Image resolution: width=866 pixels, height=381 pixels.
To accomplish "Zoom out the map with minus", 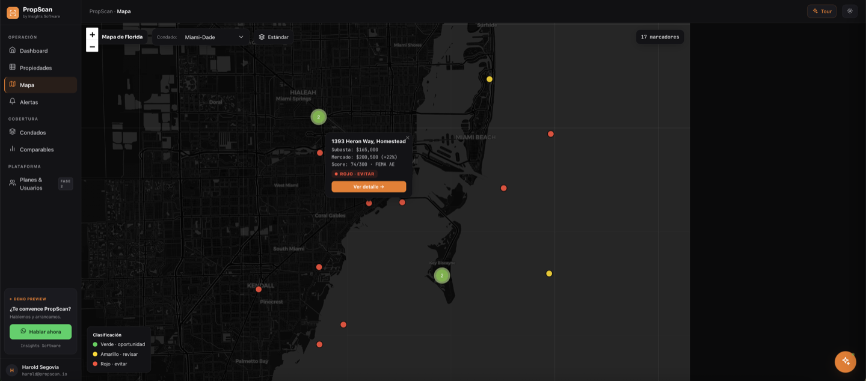I will coord(92,46).
